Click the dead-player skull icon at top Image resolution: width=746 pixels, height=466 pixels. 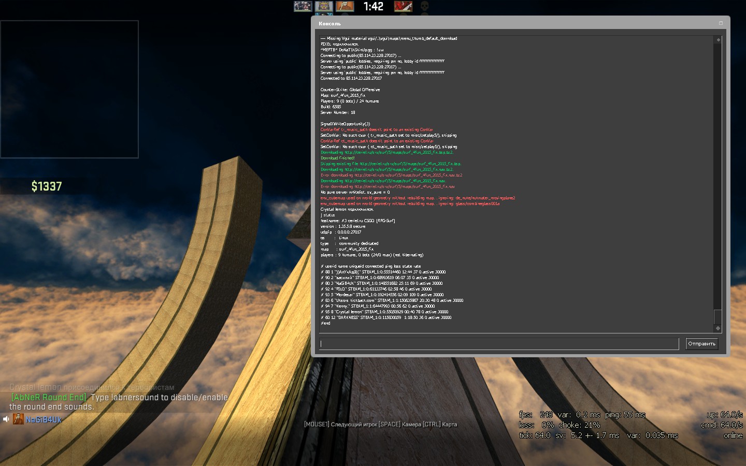click(424, 6)
